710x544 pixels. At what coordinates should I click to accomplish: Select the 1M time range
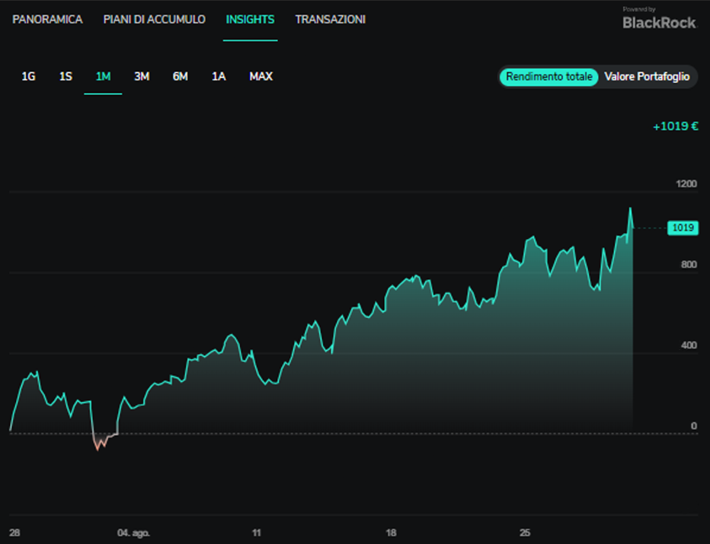coord(104,76)
